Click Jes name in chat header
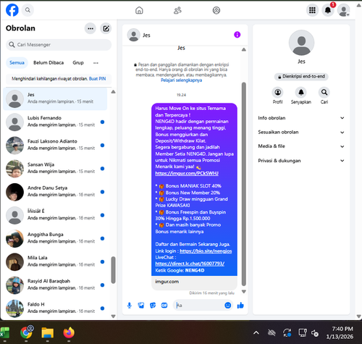 coord(146,35)
